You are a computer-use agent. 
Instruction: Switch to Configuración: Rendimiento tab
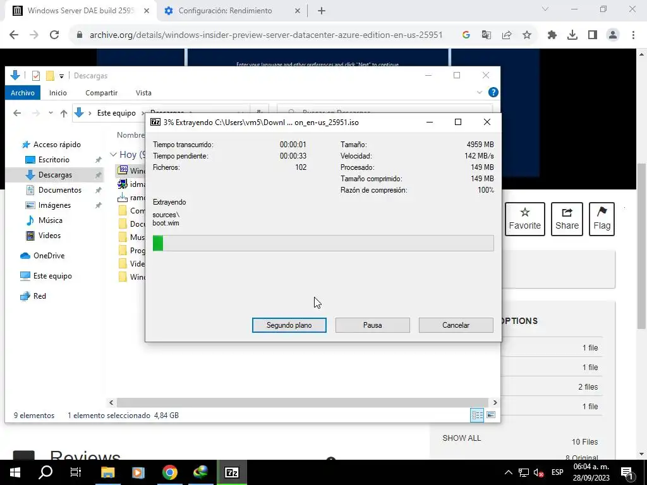[225, 11]
